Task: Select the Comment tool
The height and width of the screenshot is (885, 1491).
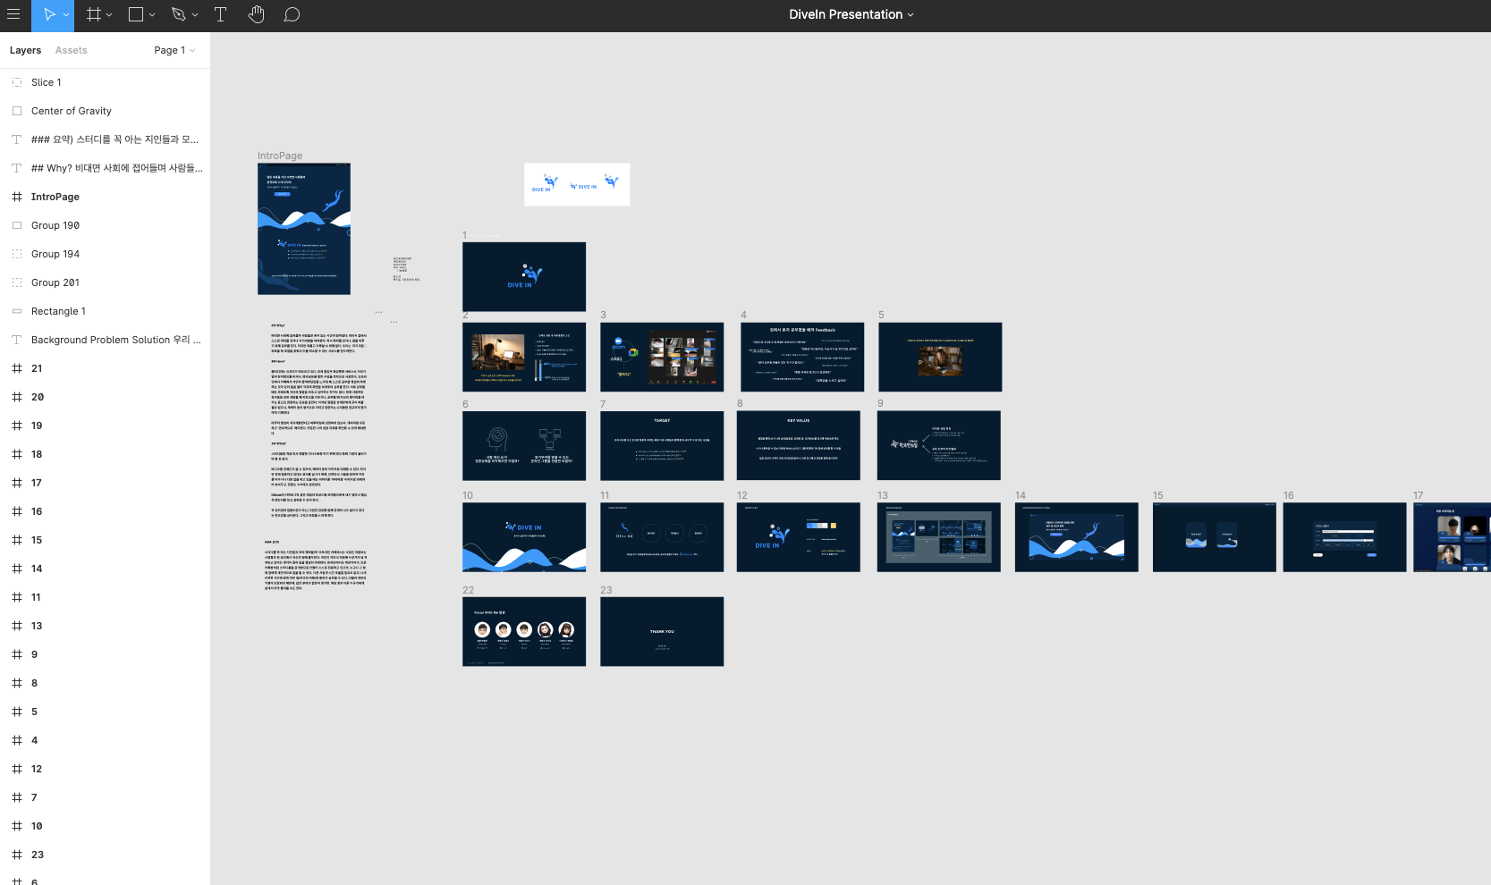Action: click(x=292, y=14)
